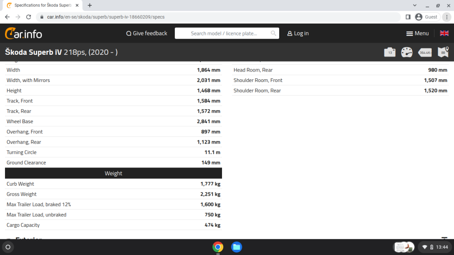The height and width of the screenshot is (255, 454).
Task: Open the photos camera icon showing 13
Action: (390, 52)
